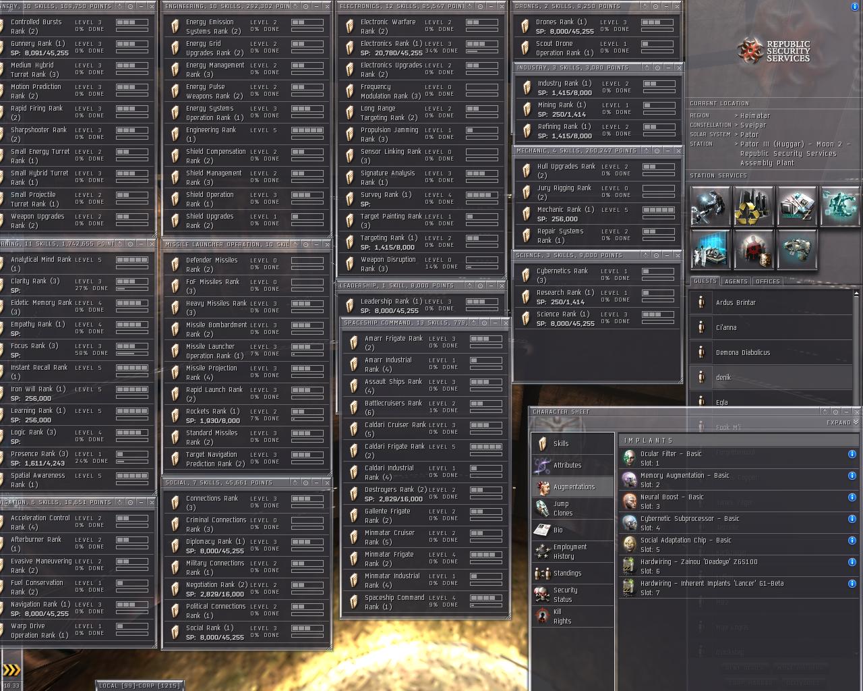Viewport: 863px width, 691px height.
Task: Click the Science Rank (1) skill book icon
Action: 525,319
